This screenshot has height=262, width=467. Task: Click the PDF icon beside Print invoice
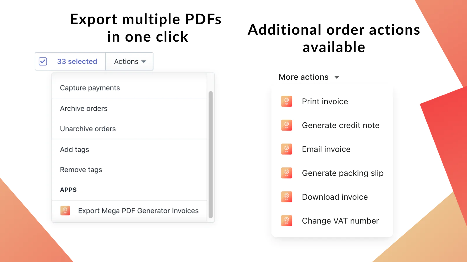point(286,101)
